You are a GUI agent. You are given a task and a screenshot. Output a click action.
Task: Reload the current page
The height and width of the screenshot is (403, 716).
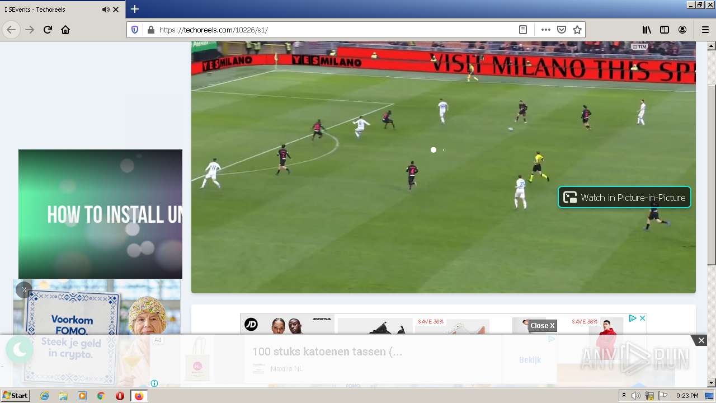tap(48, 30)
